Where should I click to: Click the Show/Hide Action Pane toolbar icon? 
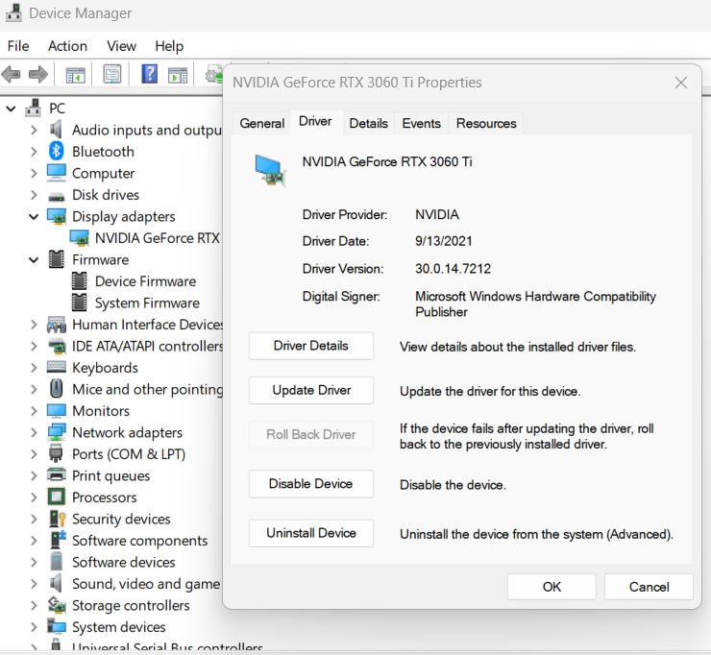click(x=178, y=74)
